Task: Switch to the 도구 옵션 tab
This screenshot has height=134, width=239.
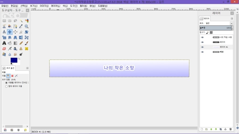Action: [x=8, y=68]
